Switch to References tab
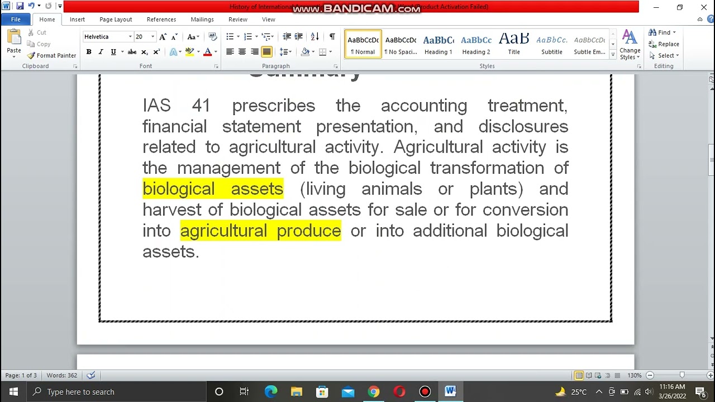The height and width of the screenshot is (402, 715). point(161,20)
